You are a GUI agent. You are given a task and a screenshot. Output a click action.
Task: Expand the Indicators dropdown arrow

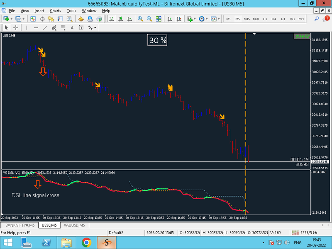coord(195,19)
